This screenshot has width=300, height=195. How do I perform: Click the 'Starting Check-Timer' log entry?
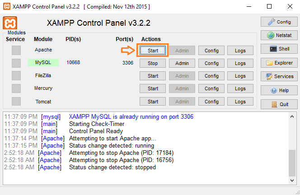click(97, 124)
